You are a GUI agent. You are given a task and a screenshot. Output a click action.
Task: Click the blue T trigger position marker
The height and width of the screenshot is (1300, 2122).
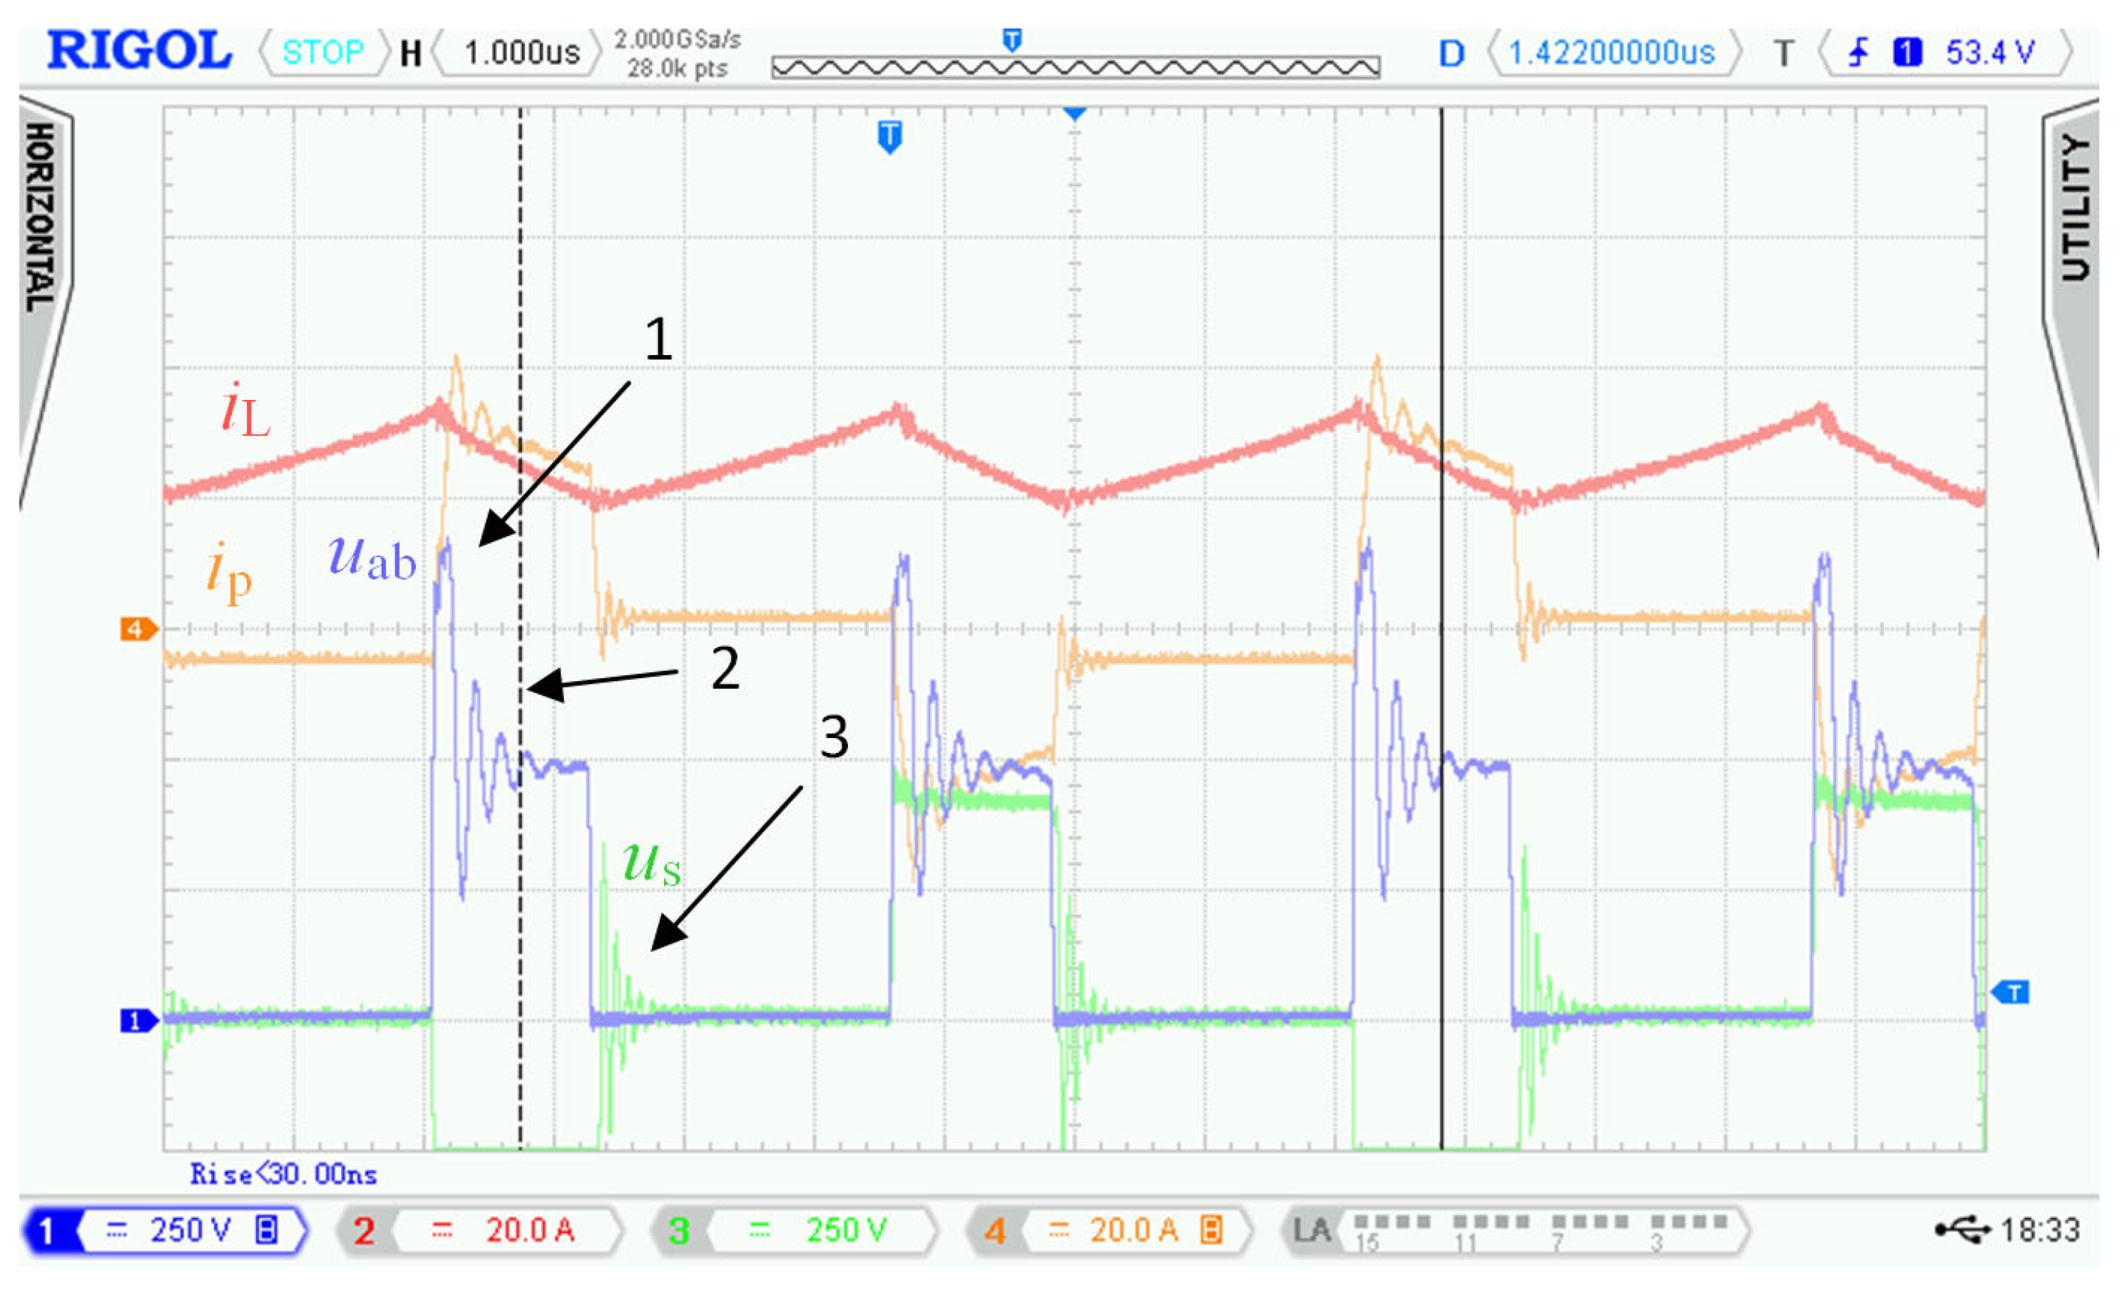tap(889, 136)
